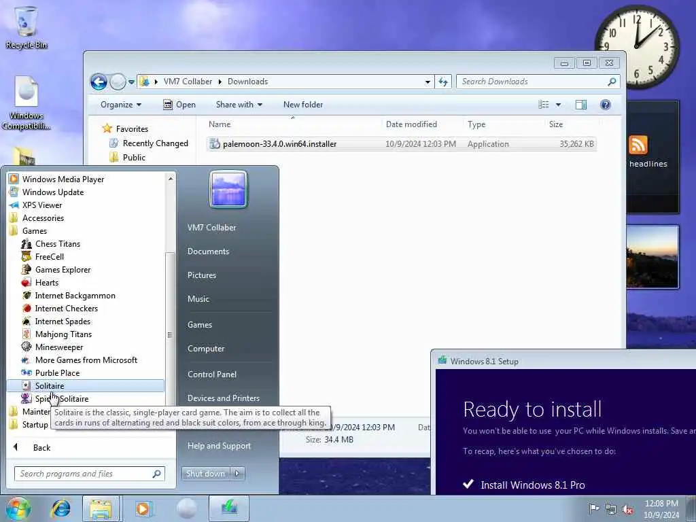The width and height of the screenshot is (696, 522).
Task: Expand the Accessories folder
Action: (x=43, y=217)
